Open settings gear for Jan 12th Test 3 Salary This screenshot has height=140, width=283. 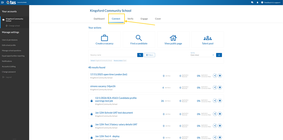tap(220, 126)
